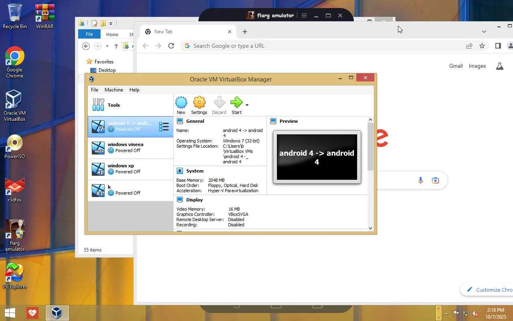The image size is (513, 321).
Task: Click the System section header link
Action: [195, 171]
